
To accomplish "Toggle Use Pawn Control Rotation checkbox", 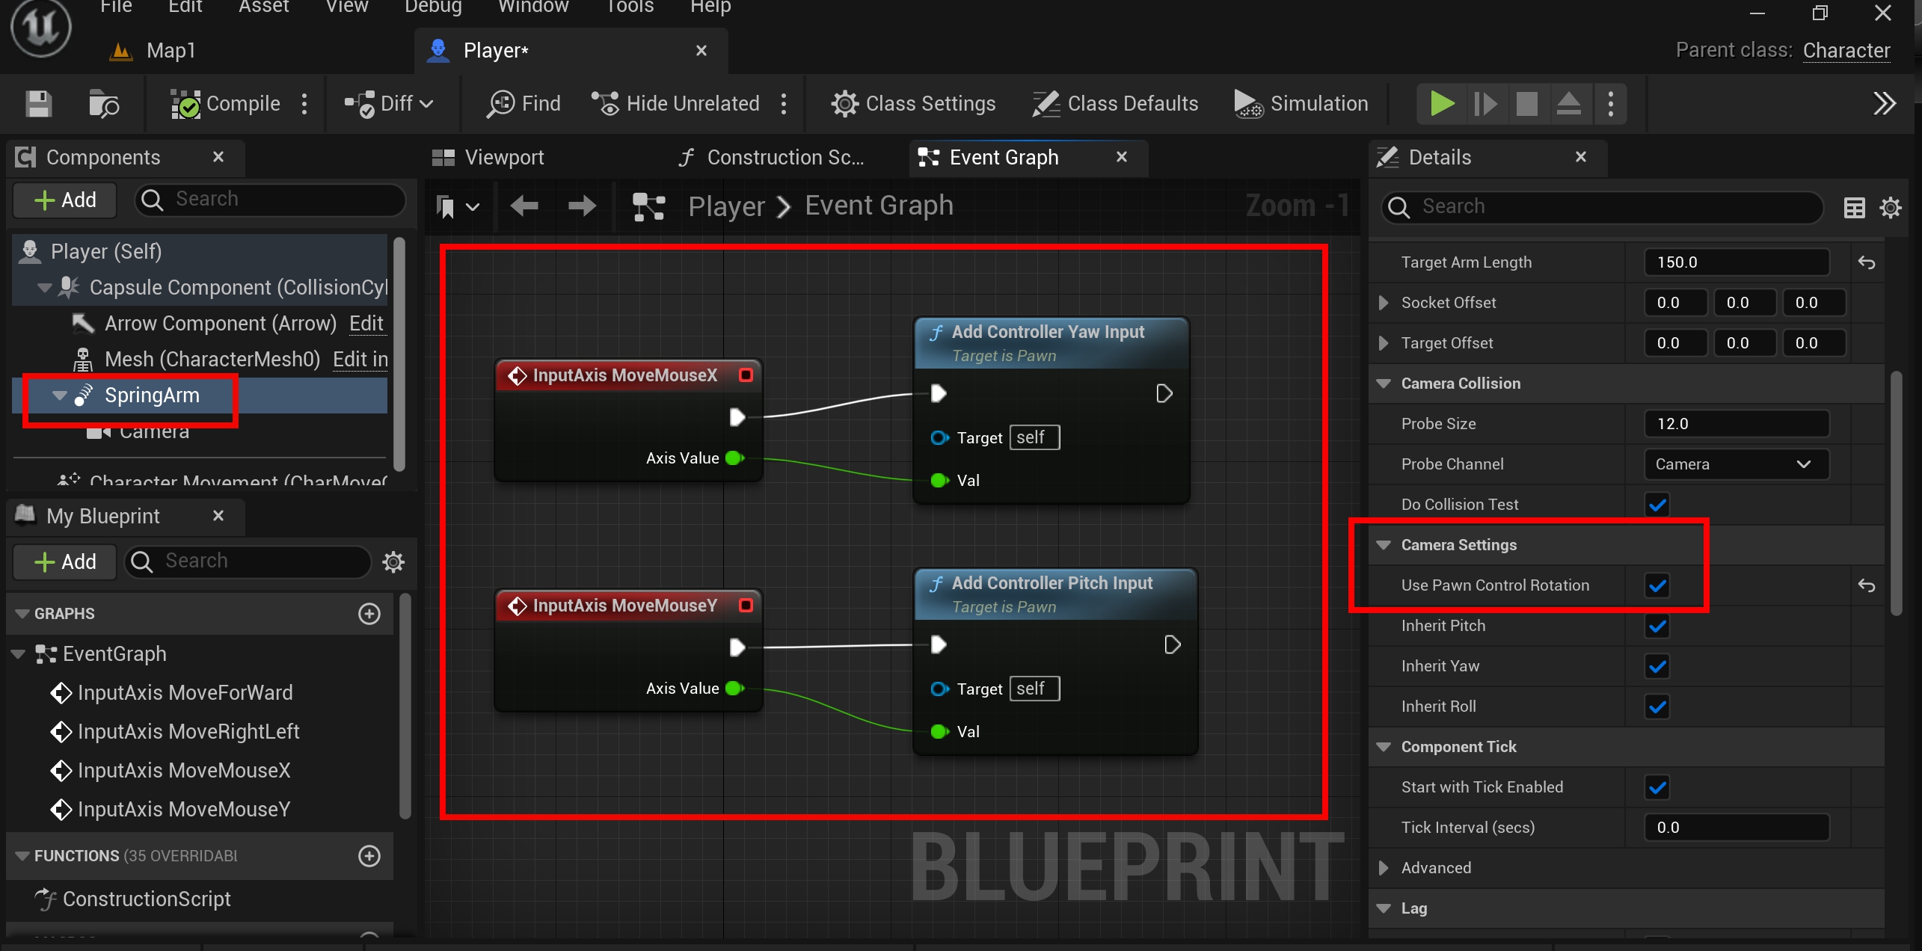I will [1657, 585].
